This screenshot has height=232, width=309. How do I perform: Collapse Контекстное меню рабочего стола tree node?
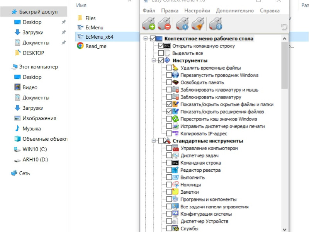coord(146,38)
